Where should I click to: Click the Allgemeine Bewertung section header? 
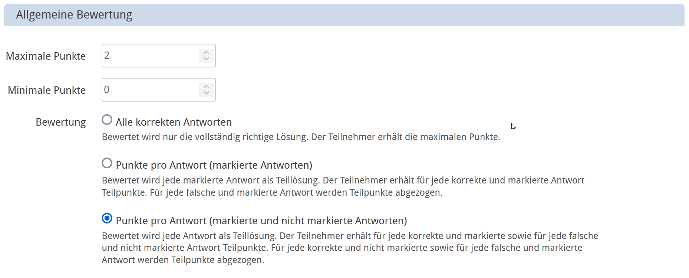pos(74,15)
